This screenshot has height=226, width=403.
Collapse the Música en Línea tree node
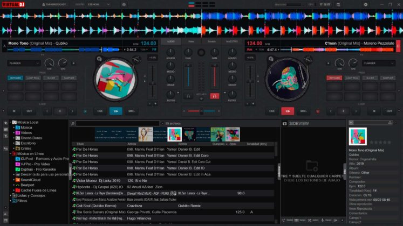11,154
